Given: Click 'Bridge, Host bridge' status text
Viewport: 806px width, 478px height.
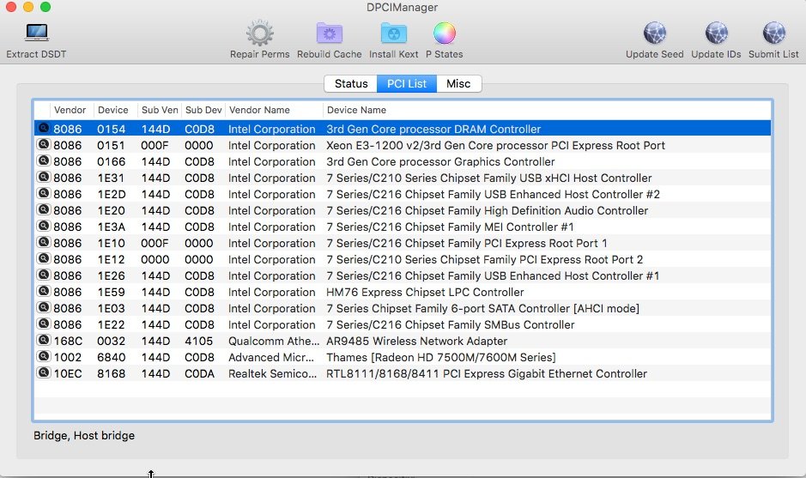Looking at the screenshot, I should [84, 435].
